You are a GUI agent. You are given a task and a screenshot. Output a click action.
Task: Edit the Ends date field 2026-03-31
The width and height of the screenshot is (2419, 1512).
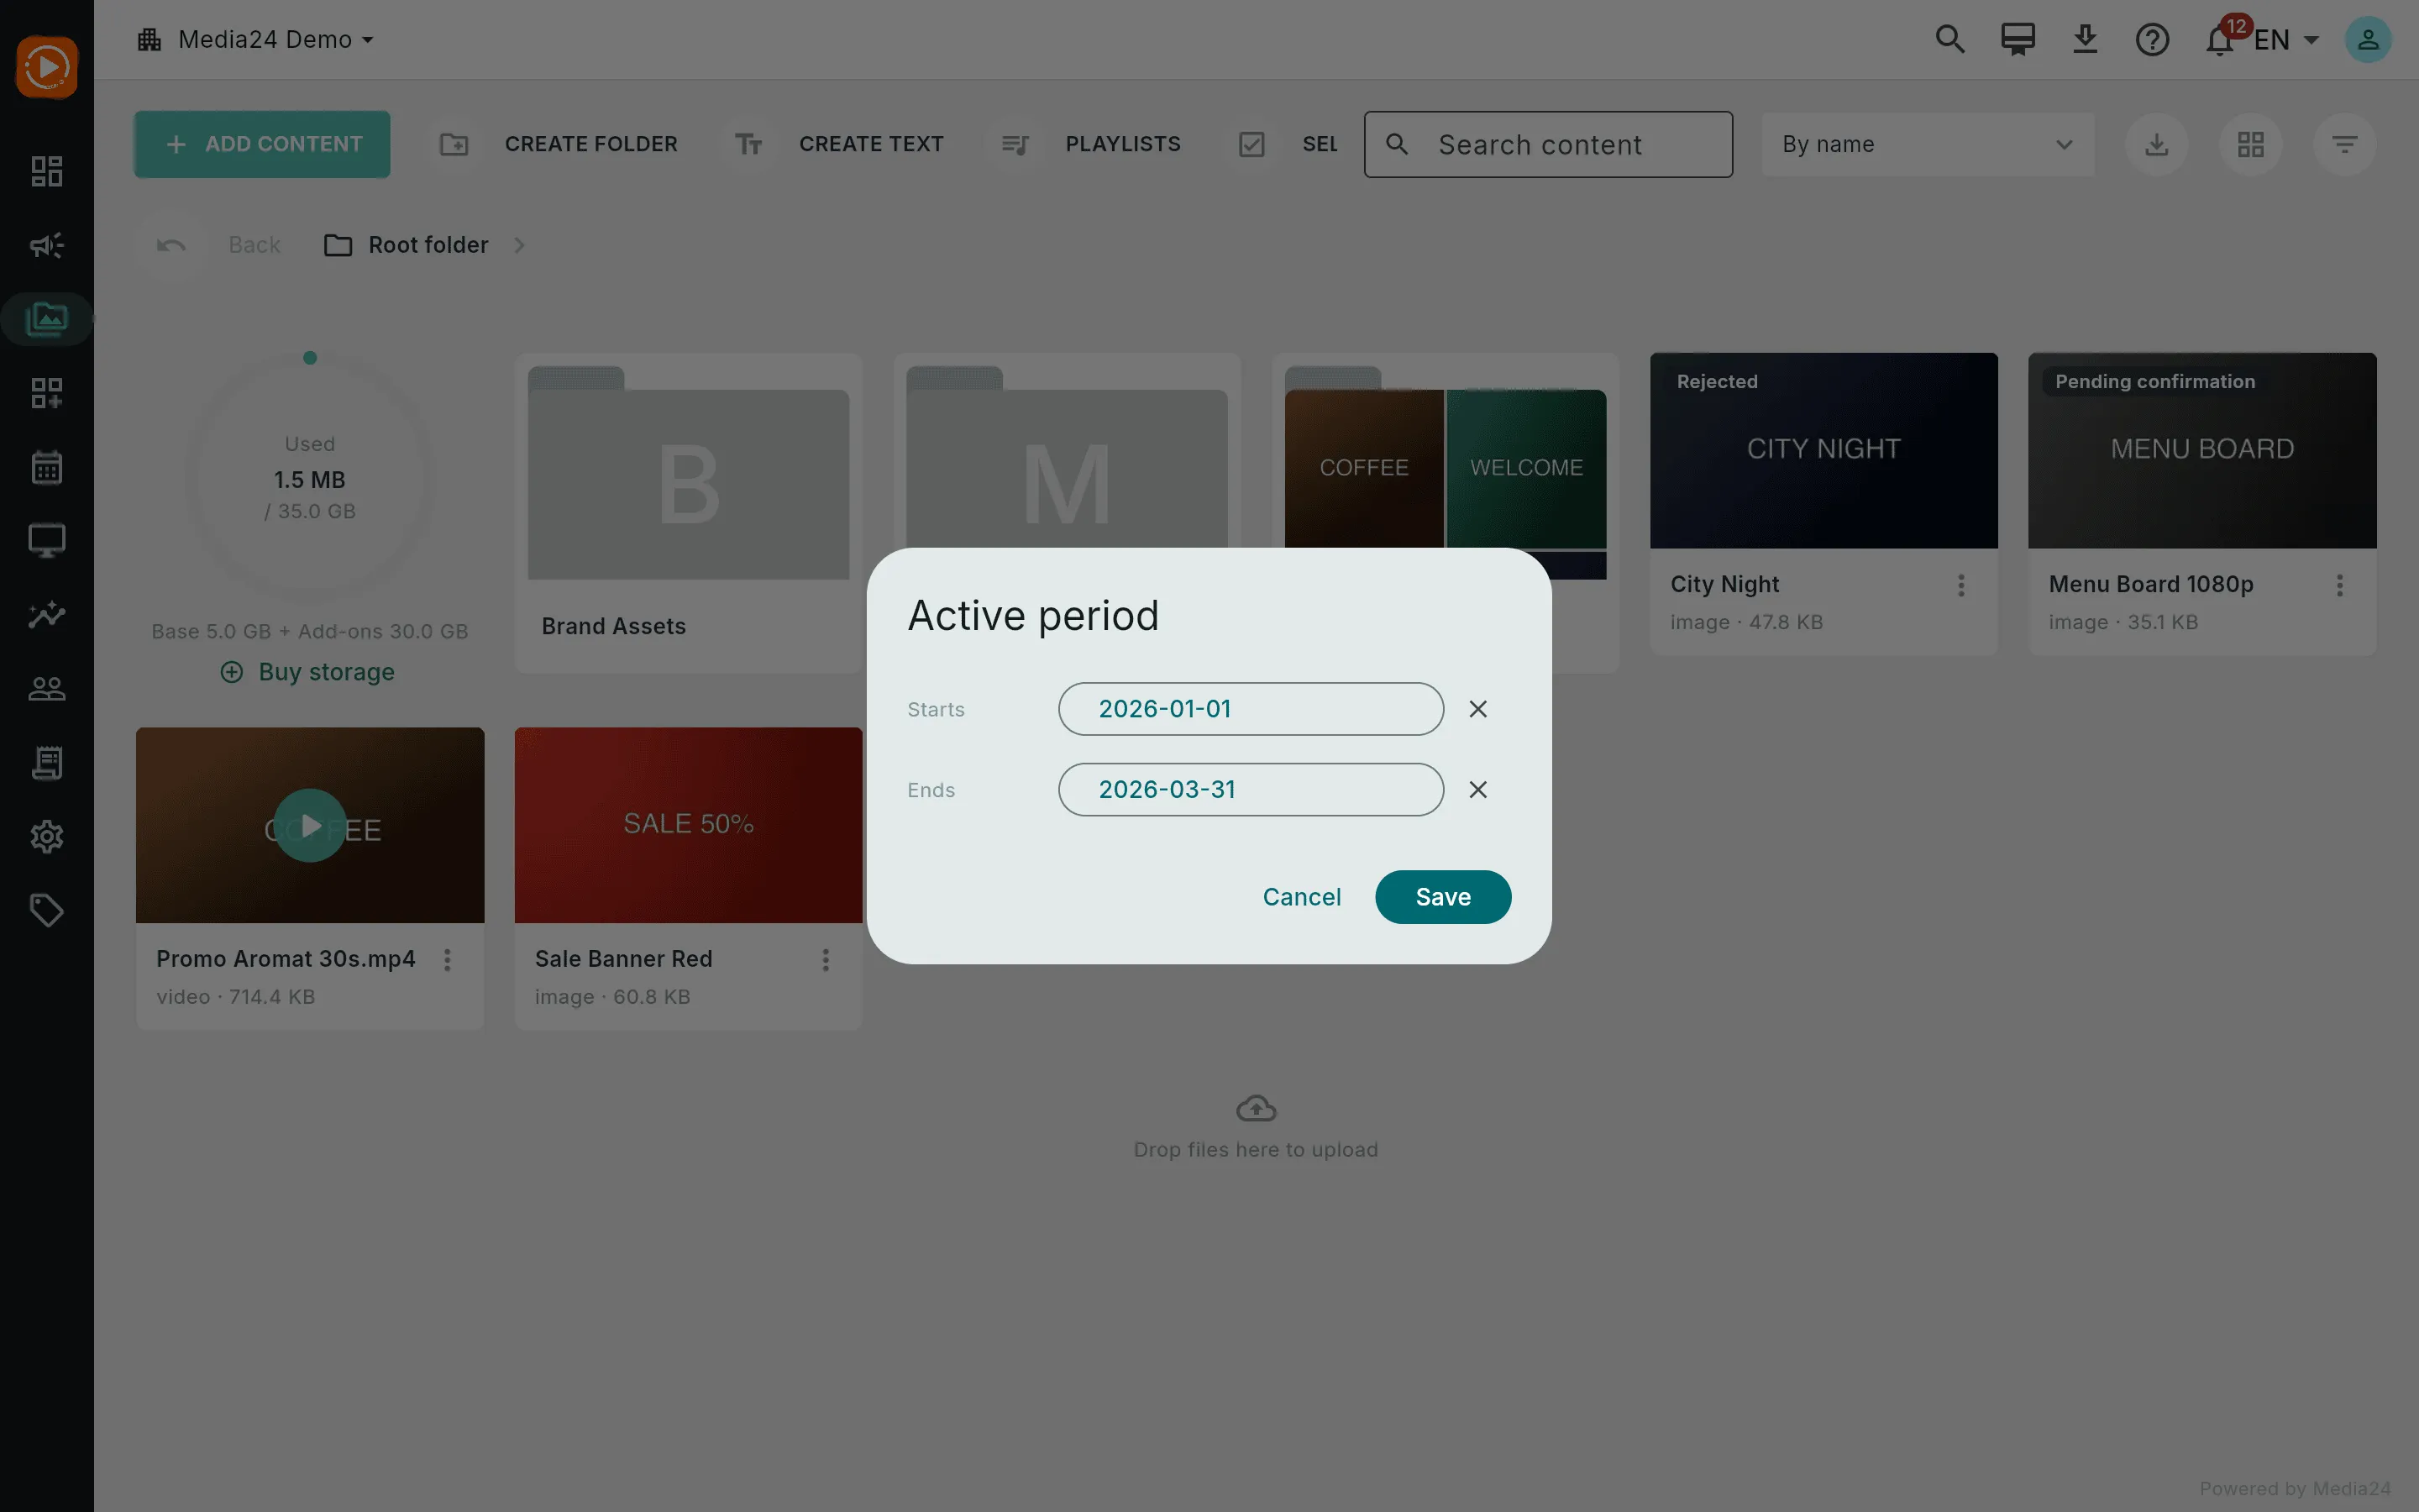[x=1251, y=790]
